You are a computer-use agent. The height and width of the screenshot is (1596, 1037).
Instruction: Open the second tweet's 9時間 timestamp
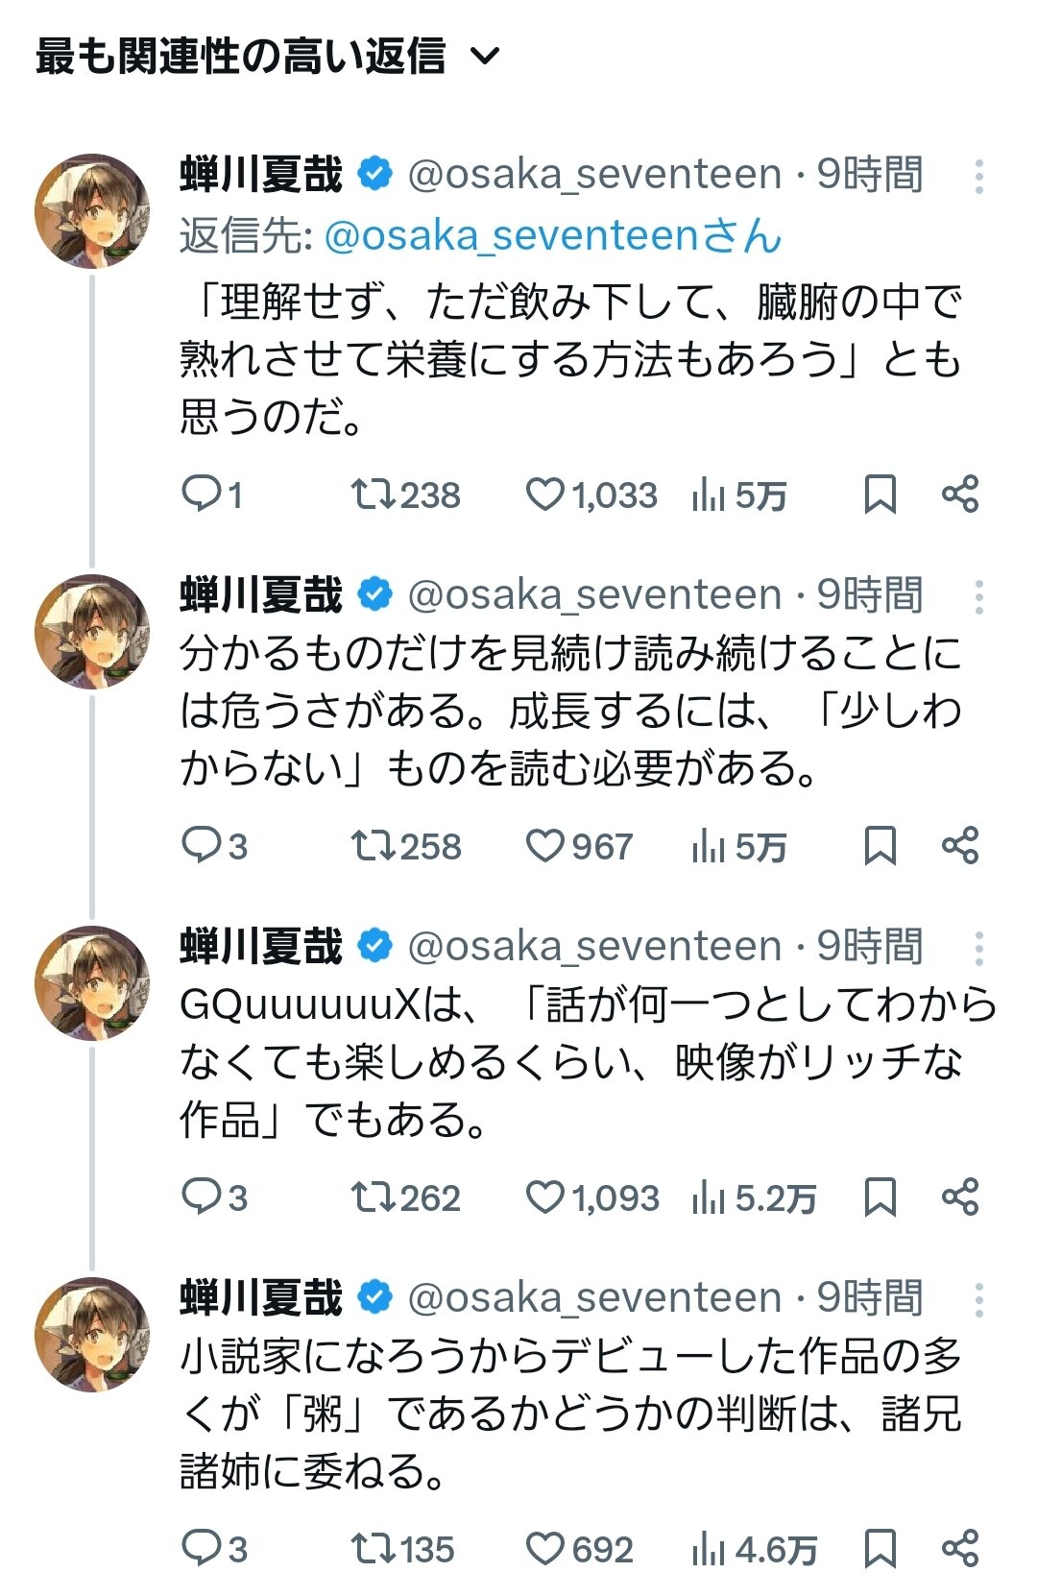(x=870, y=595)
